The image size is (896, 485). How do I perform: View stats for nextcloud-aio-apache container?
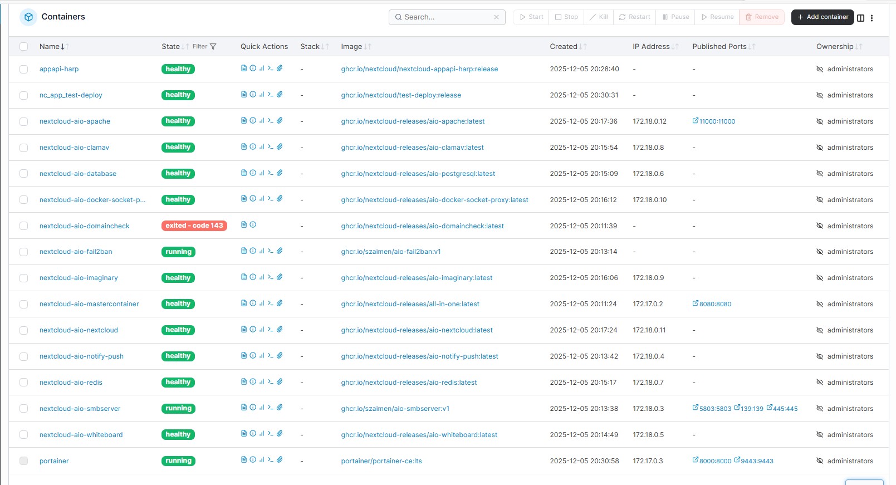pos(262,121)
